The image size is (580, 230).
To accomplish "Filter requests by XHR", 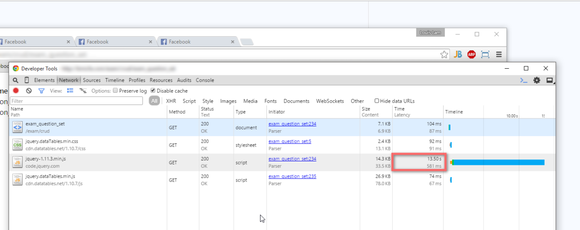I will click(171, 101).
